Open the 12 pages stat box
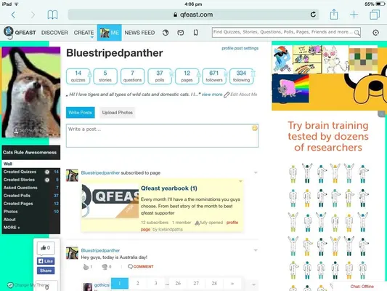 187,76
